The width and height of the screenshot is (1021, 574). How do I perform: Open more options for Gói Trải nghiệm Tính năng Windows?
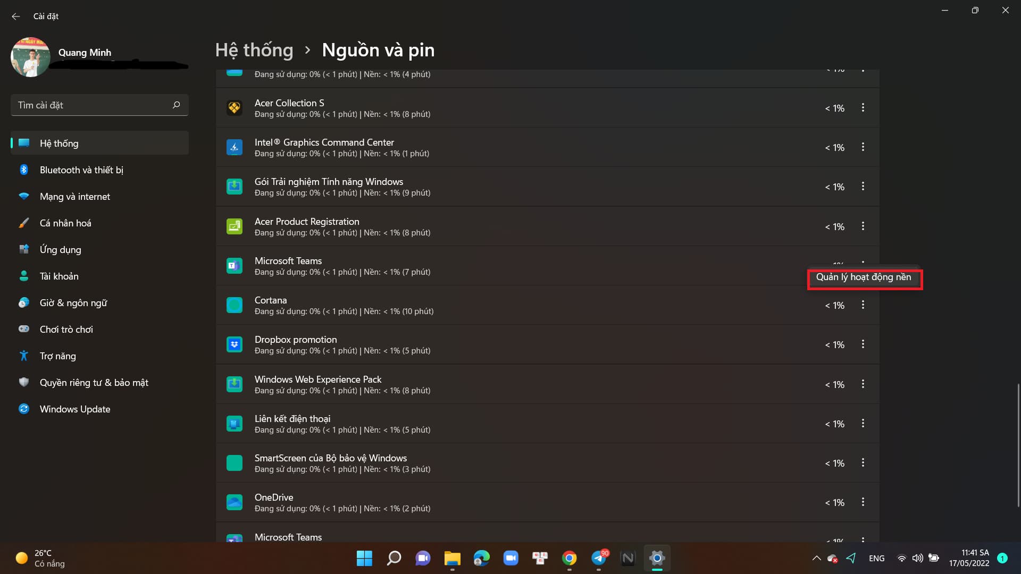pyautogui.click(x=863, y=187)
